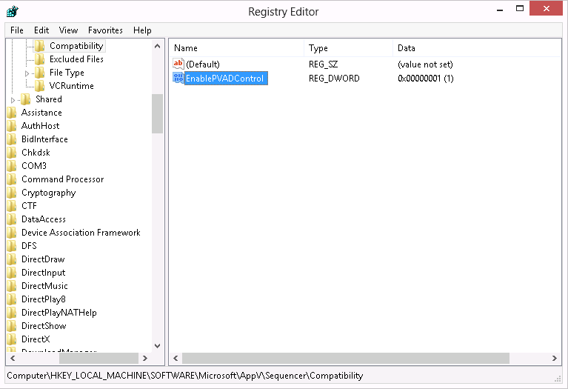Viewport: 568px width, 389px height.
Task: Click the Compatibility folder icon
Action: tap(40, 46)
